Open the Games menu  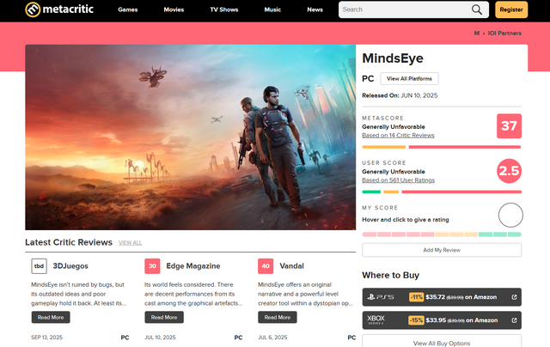coord(127,10)
